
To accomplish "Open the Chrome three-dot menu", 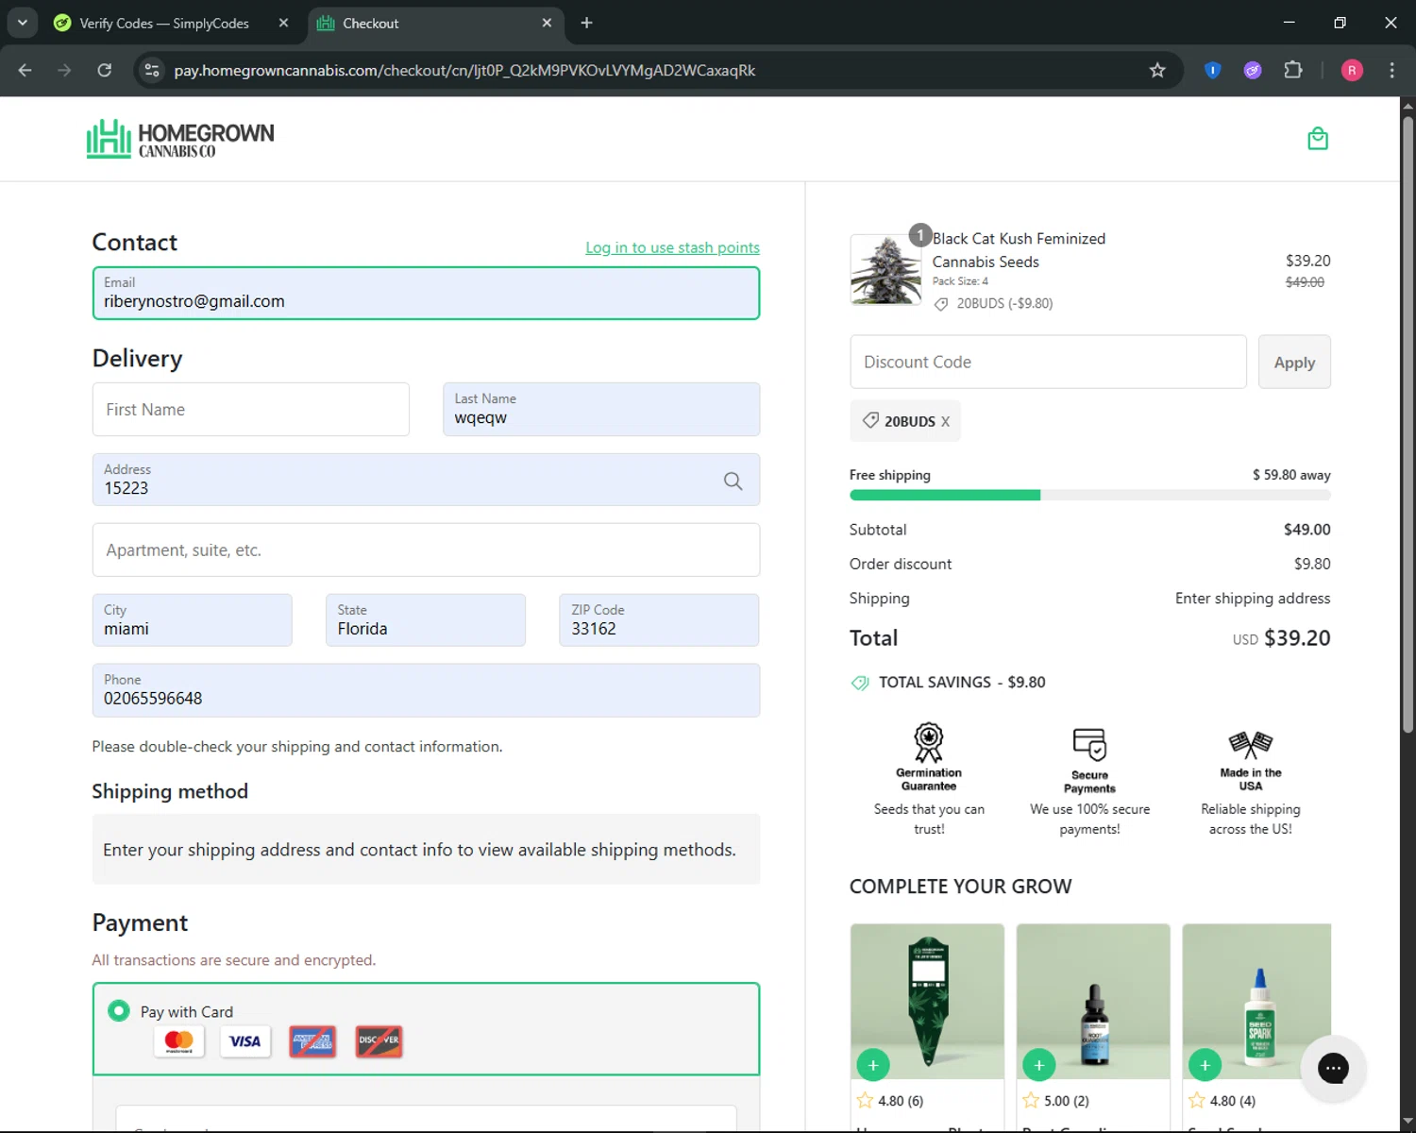I will (x=1391, y=70).
